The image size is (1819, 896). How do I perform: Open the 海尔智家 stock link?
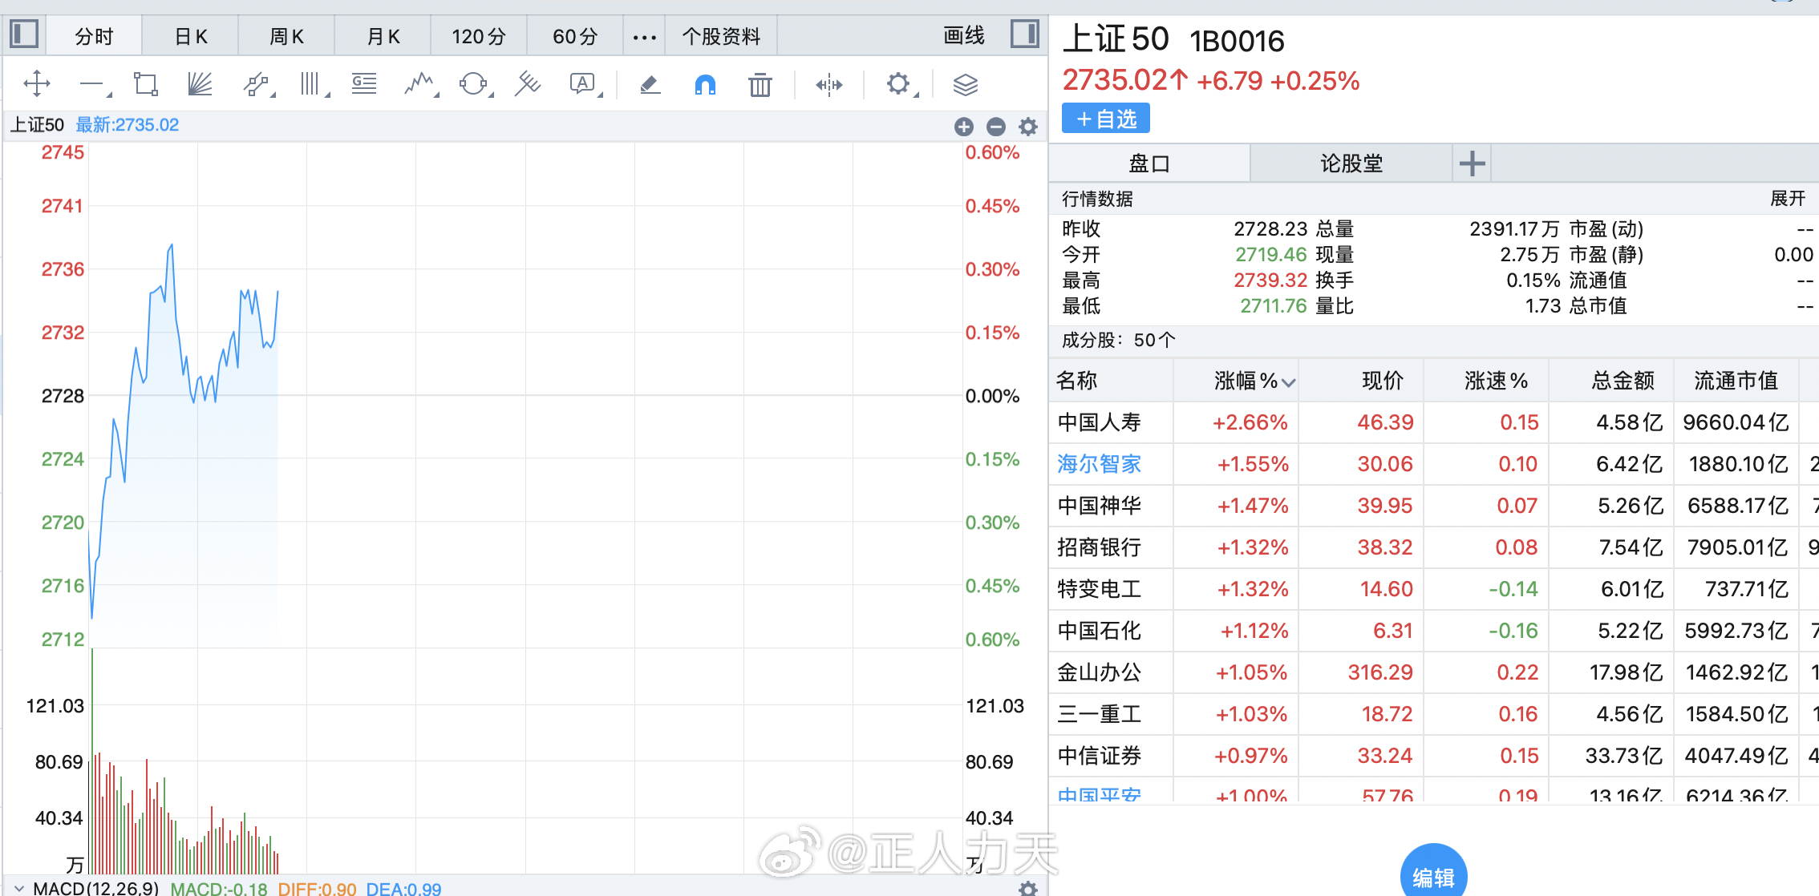click(x=1099, y=464)
